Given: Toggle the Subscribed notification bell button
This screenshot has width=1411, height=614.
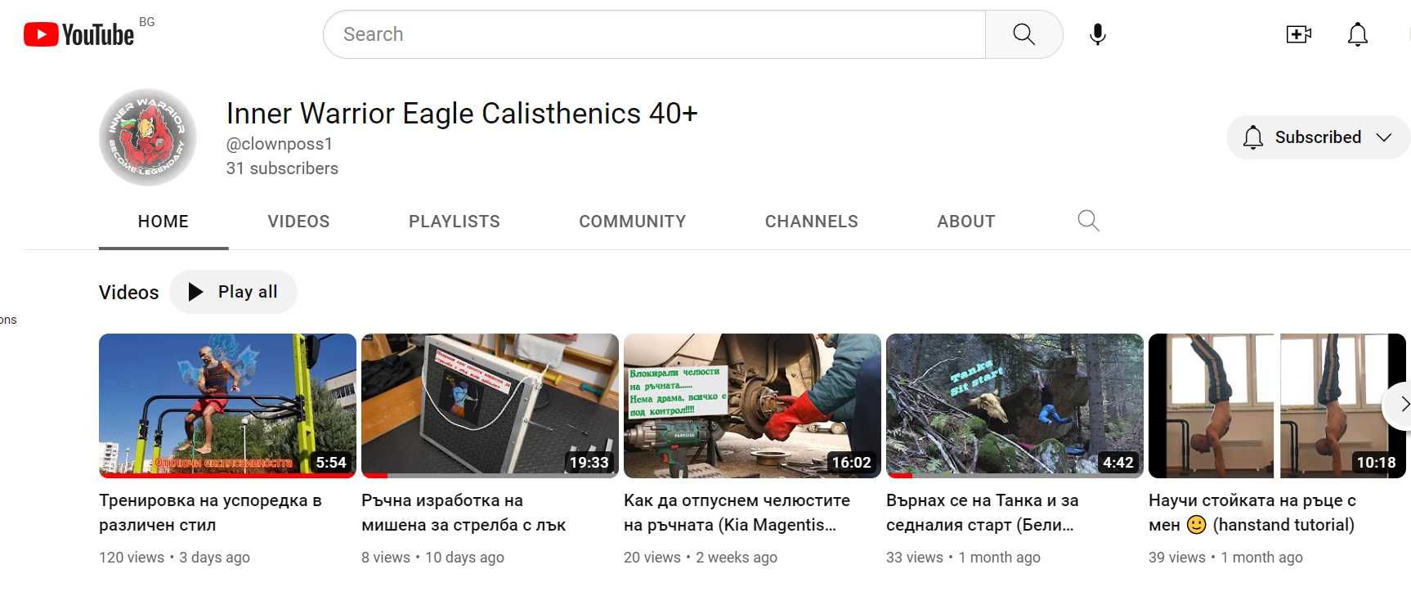Looking at the screenshot, I should [1253, 137].
